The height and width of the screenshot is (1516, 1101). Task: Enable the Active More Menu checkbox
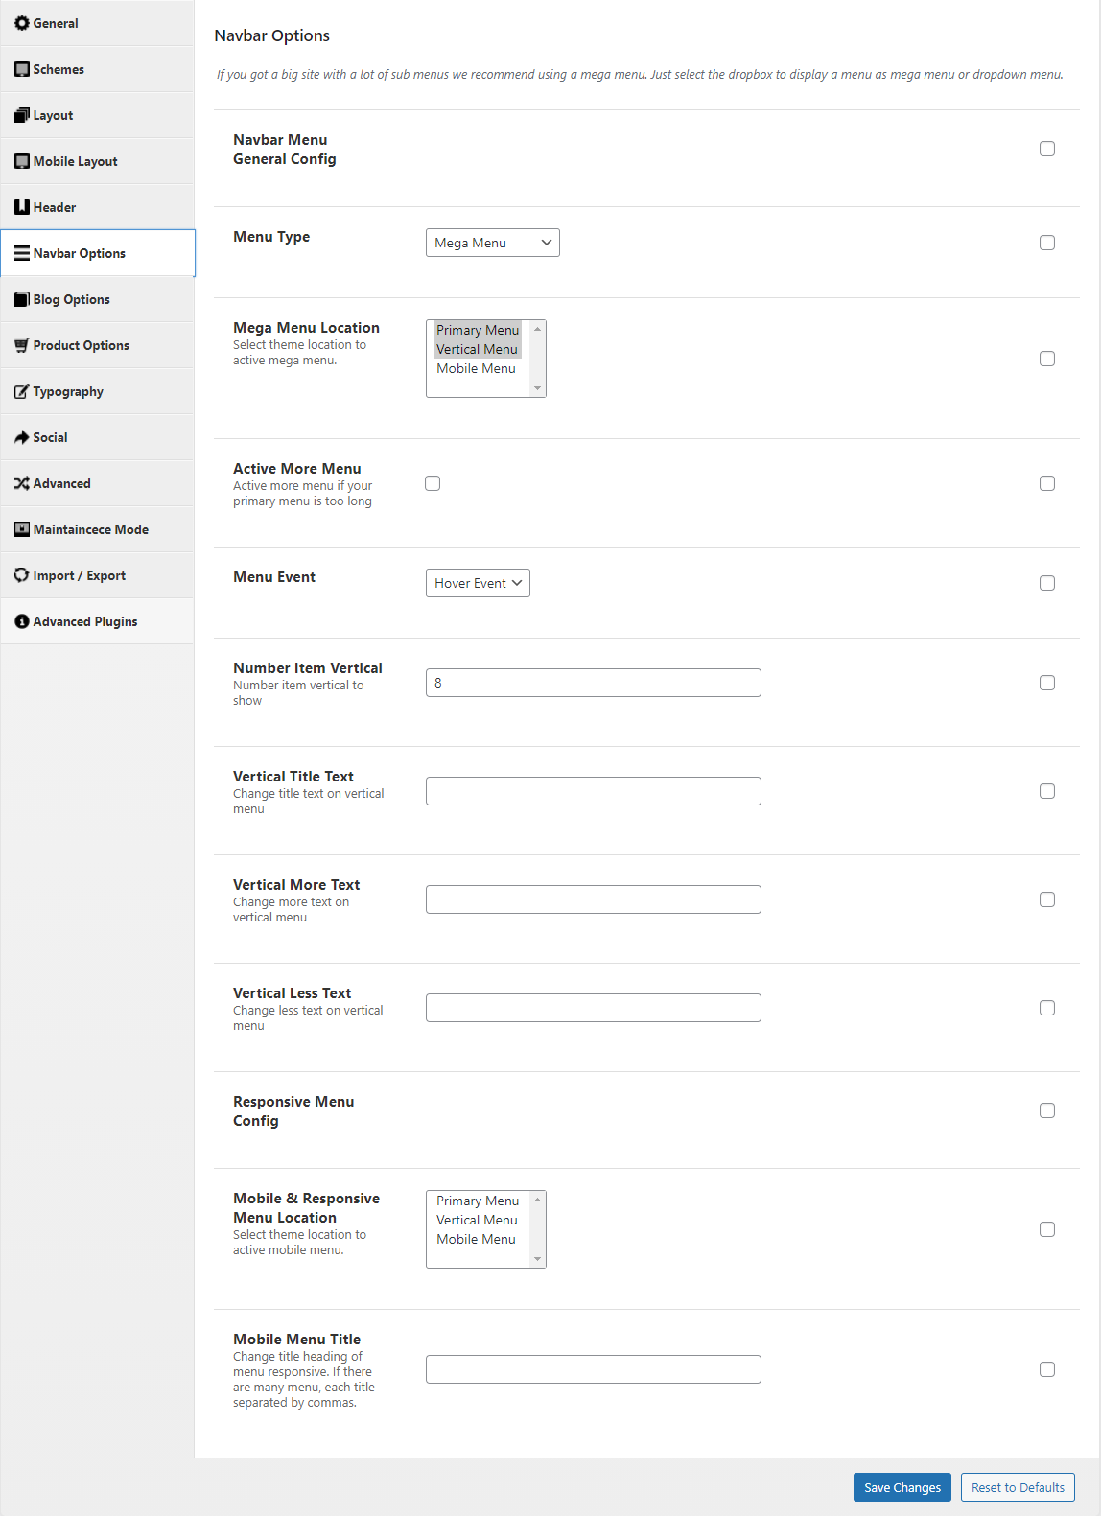tap(433, 483)
